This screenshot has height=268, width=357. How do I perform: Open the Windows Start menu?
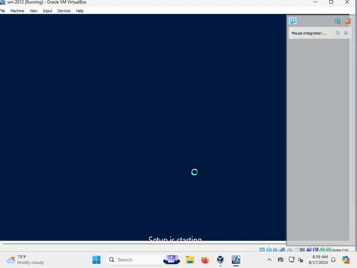click(x=96, y=260)
